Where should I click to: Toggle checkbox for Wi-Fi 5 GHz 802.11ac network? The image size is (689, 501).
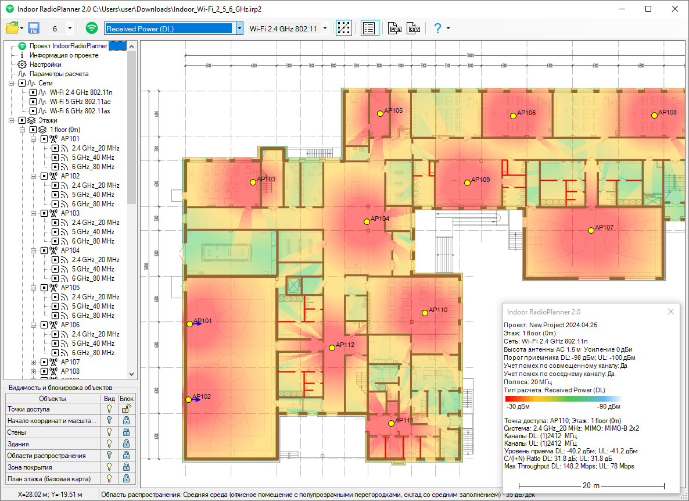tap(33, 101)
